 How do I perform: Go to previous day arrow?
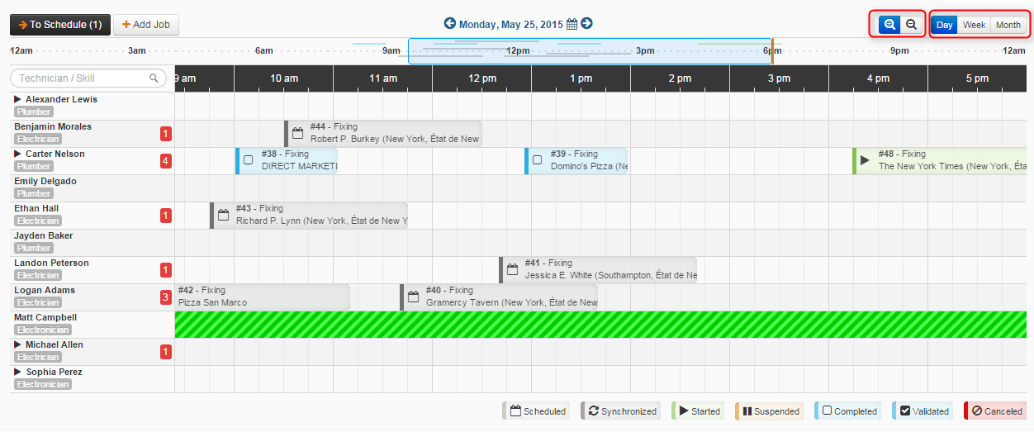point(450,24)
